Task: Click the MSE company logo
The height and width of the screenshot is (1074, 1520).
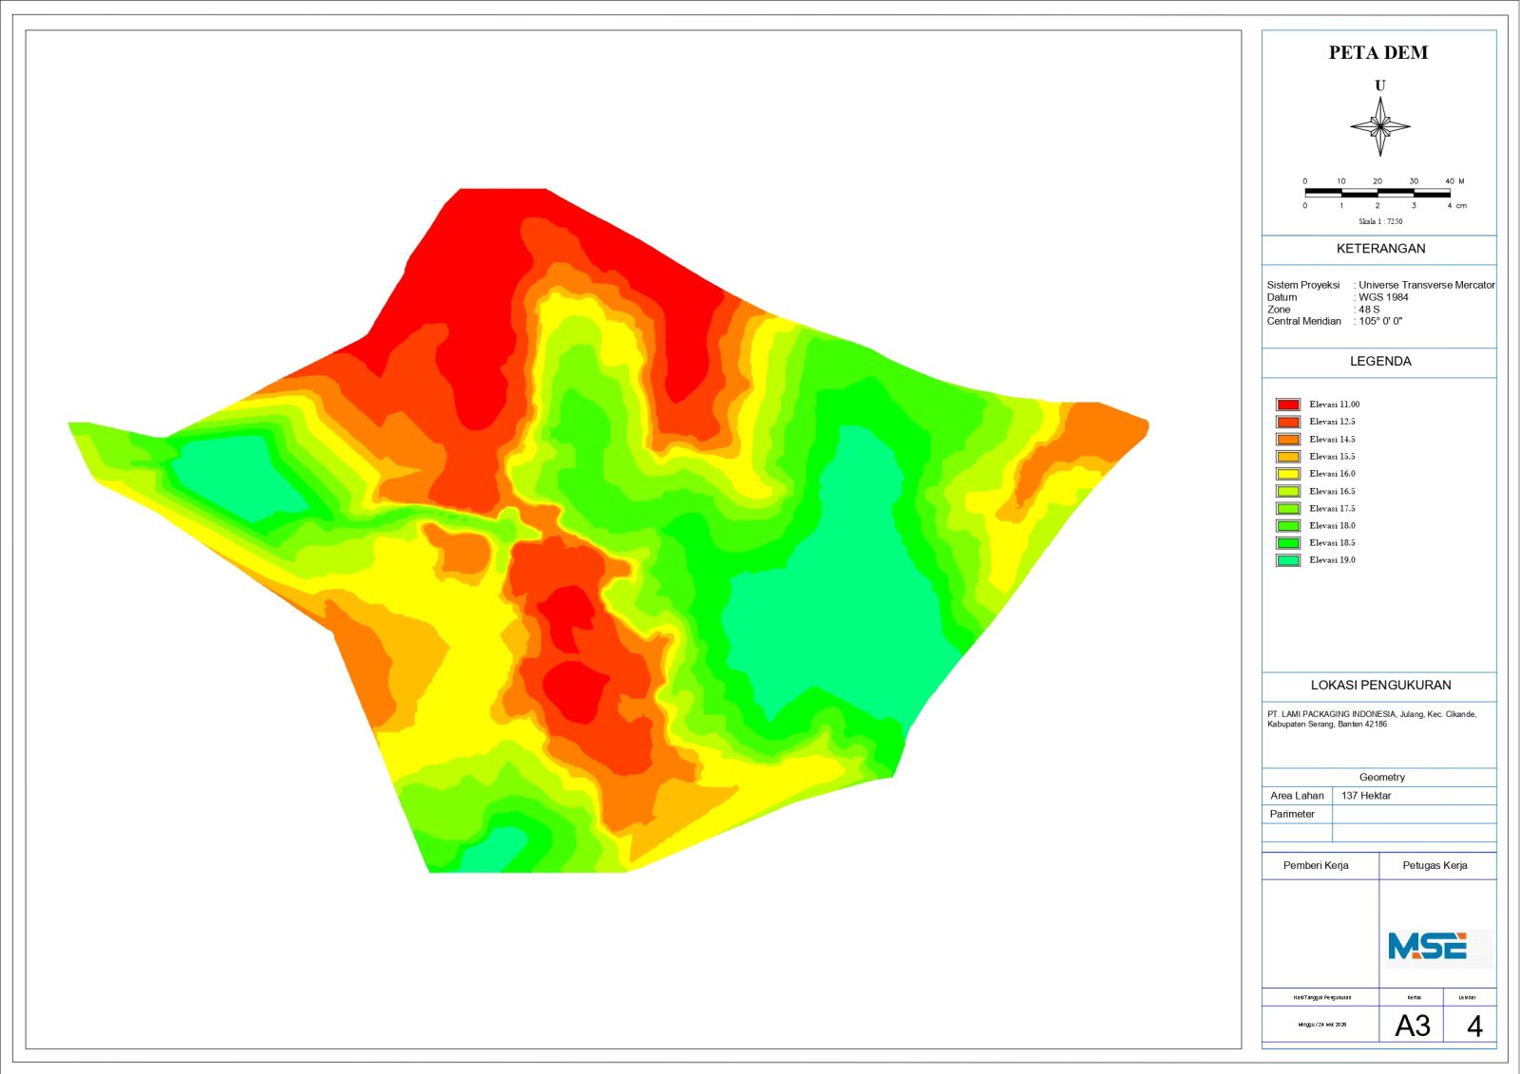Action: (1427, 946)
